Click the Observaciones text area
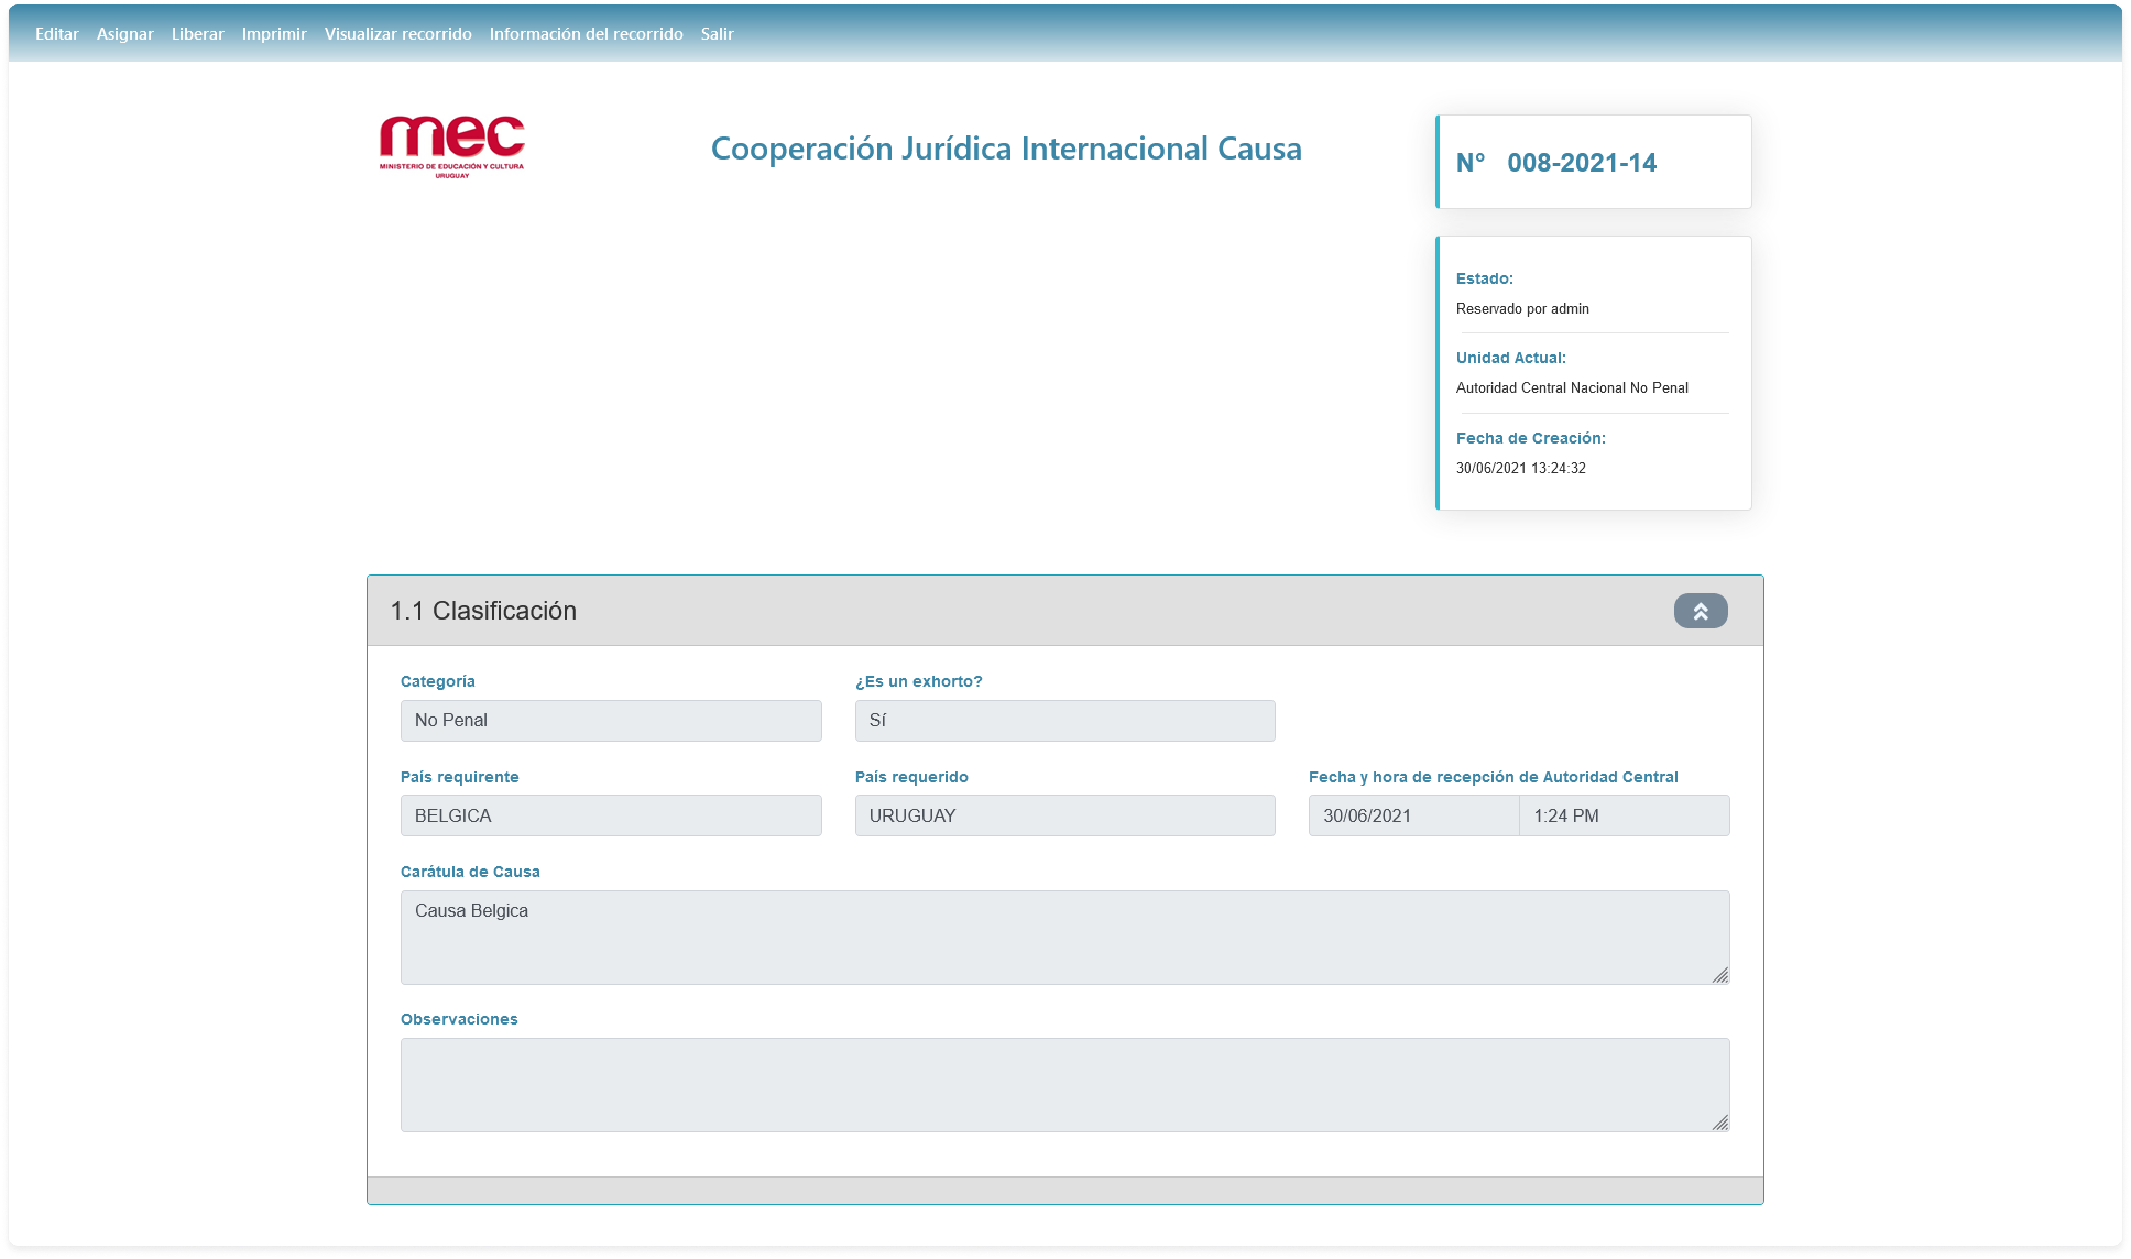 1064,1084
